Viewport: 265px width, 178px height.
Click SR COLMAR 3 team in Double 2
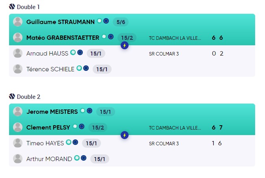(164, 144)
